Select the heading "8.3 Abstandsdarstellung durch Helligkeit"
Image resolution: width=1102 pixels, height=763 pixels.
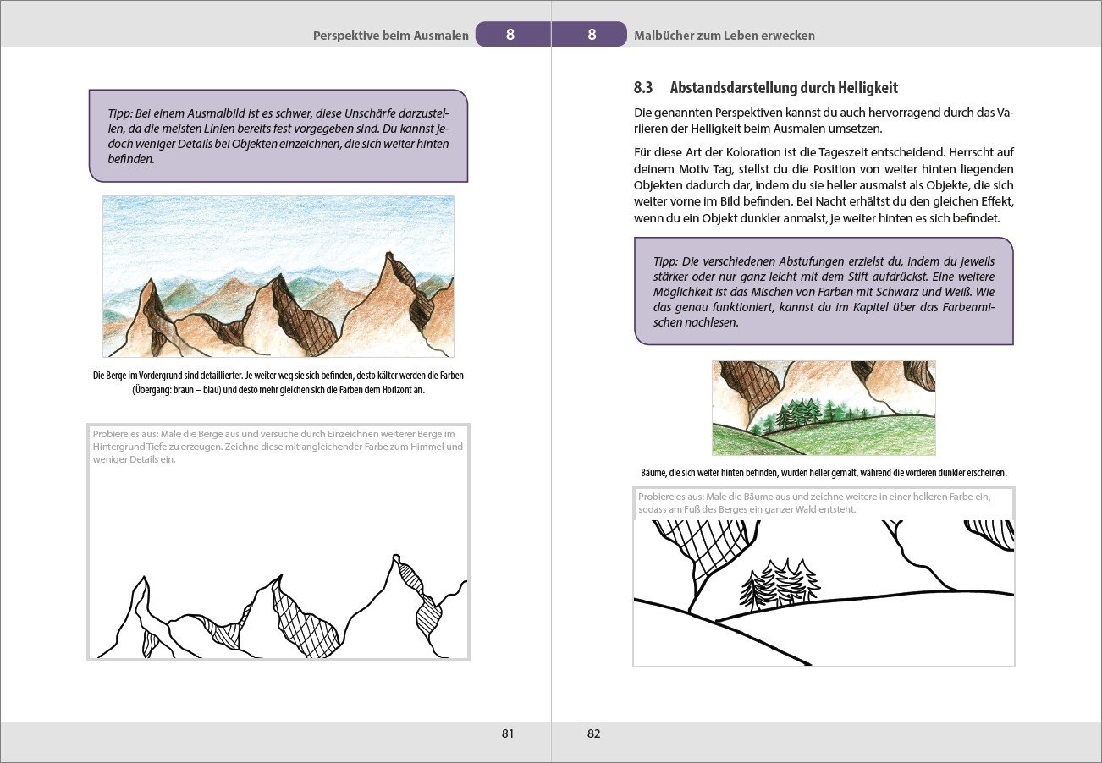coord(765,87)
